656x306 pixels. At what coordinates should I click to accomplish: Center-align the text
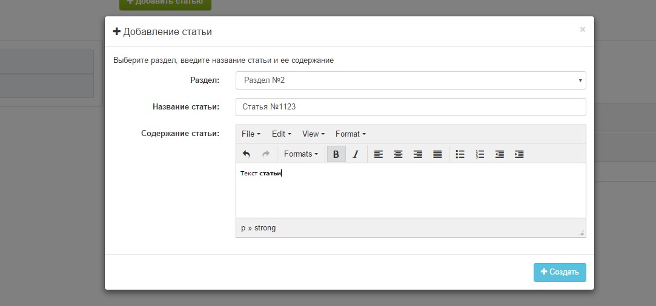click(398, 154)
